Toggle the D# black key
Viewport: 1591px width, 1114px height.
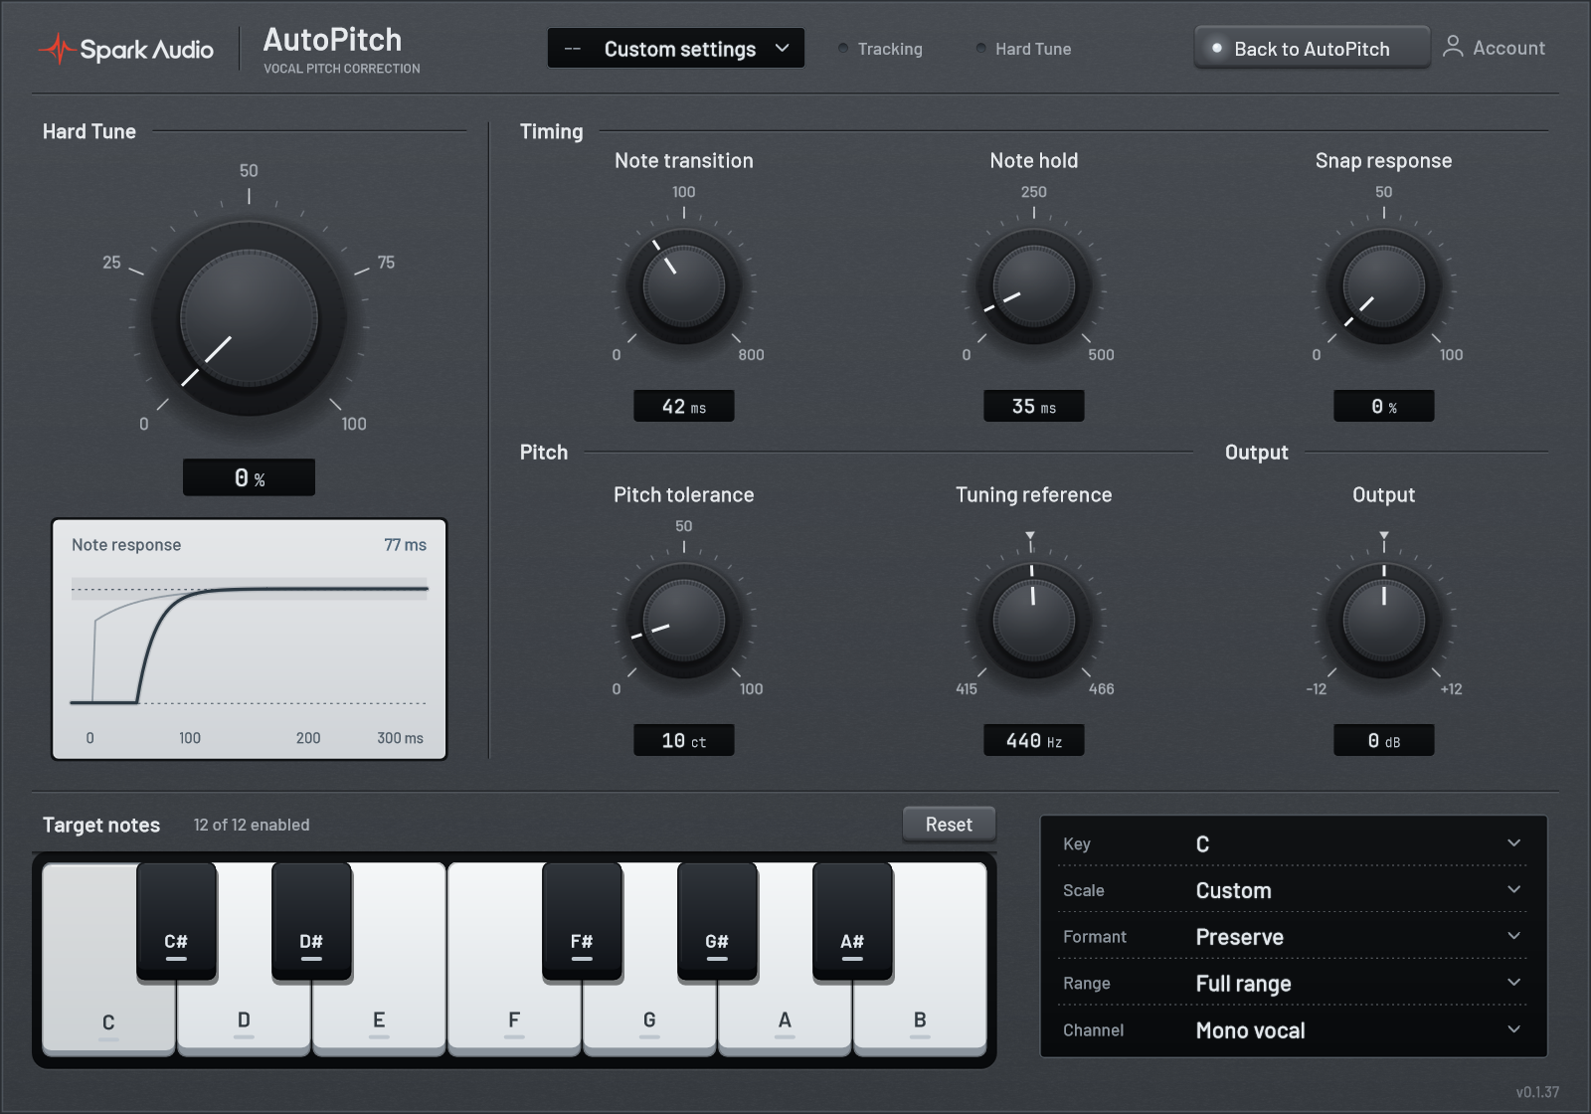click(x=311, y=921)
